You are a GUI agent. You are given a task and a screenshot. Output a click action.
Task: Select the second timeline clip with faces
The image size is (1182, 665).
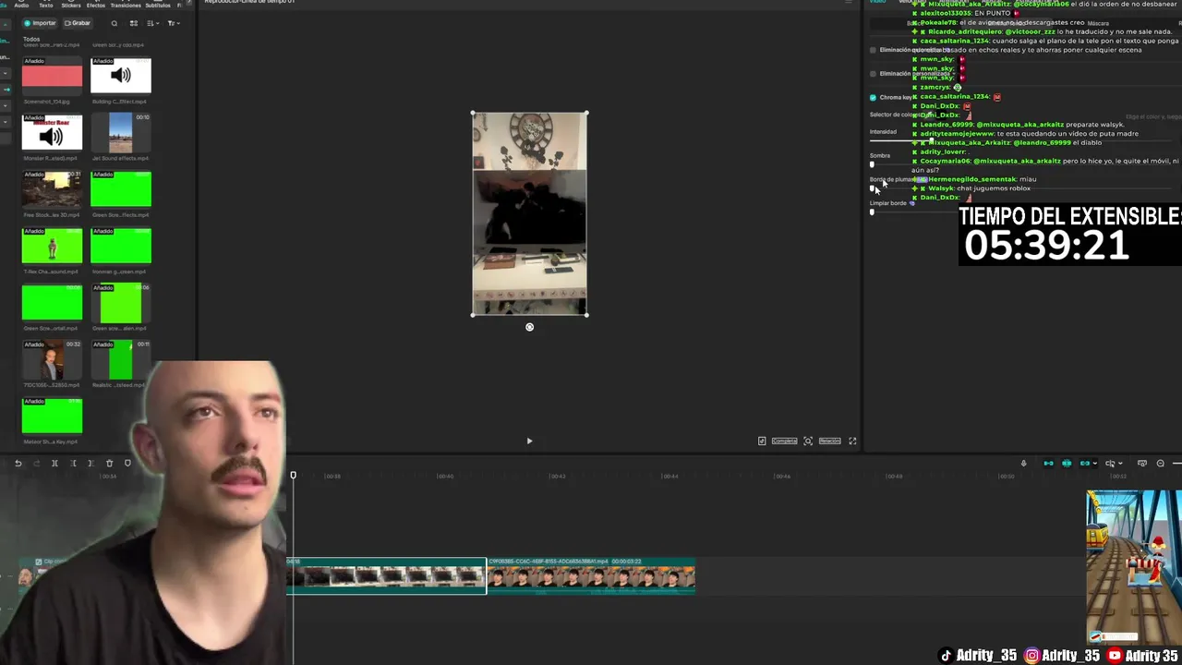(591, 576)
